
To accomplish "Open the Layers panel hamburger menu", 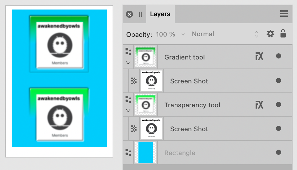I will (284, 14).
